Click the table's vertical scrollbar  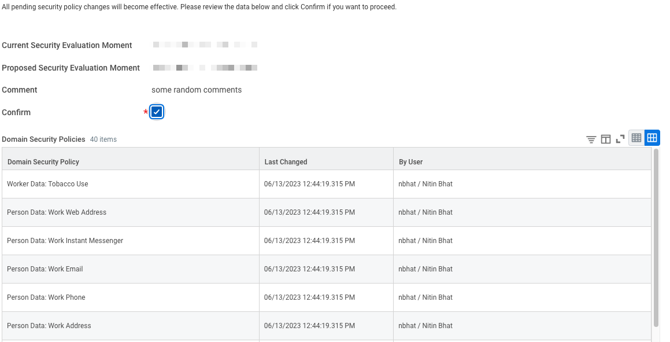pos(656,237)
